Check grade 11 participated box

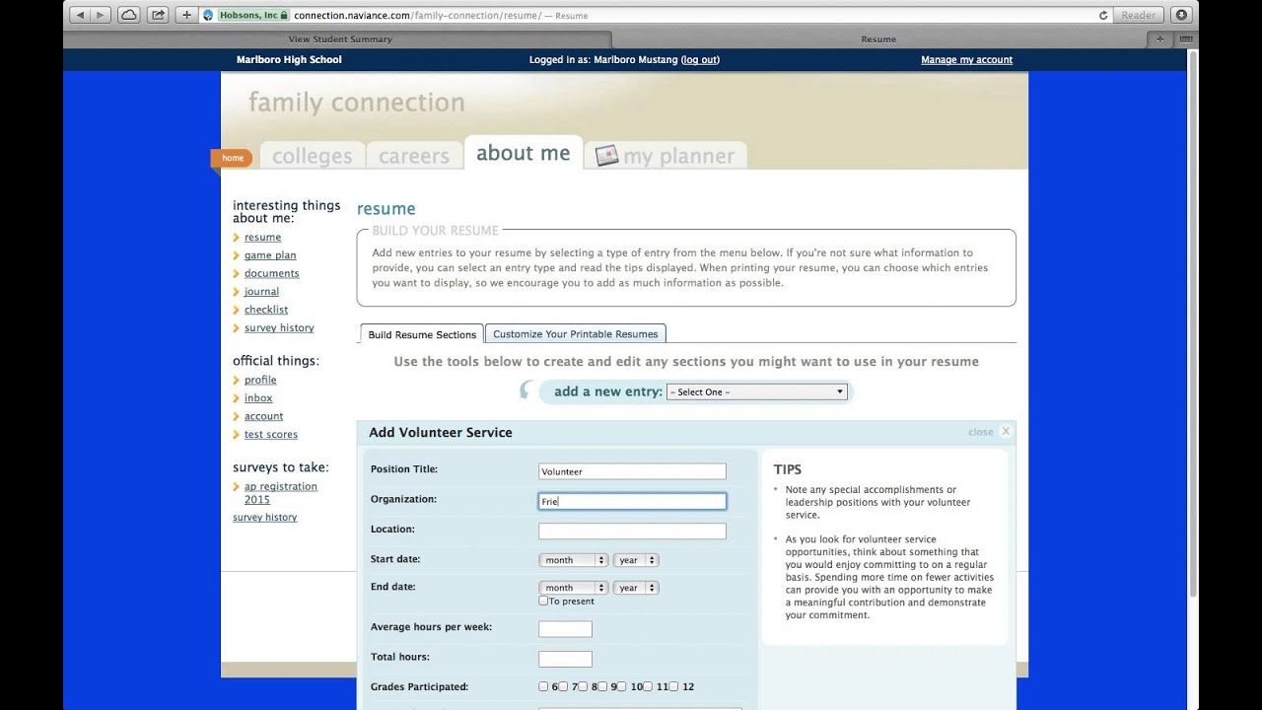pos(648,686)
